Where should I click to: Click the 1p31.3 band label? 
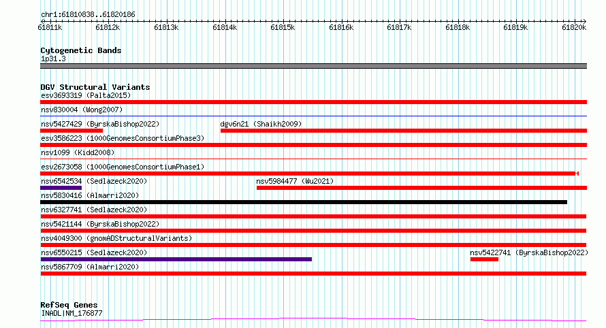(x=53, y=59)
